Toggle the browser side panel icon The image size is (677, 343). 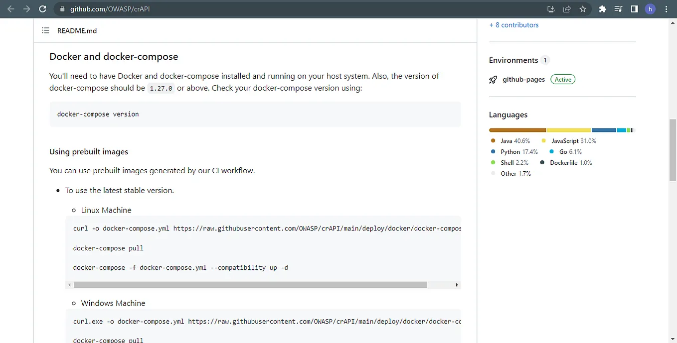pos(634,8)
